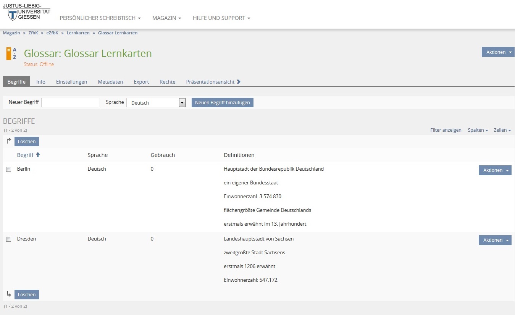This screenshot has height=315, width=515.
Task: Click the top select-all arrow icon
Action: pyautogui.click(x=9, y=141)
